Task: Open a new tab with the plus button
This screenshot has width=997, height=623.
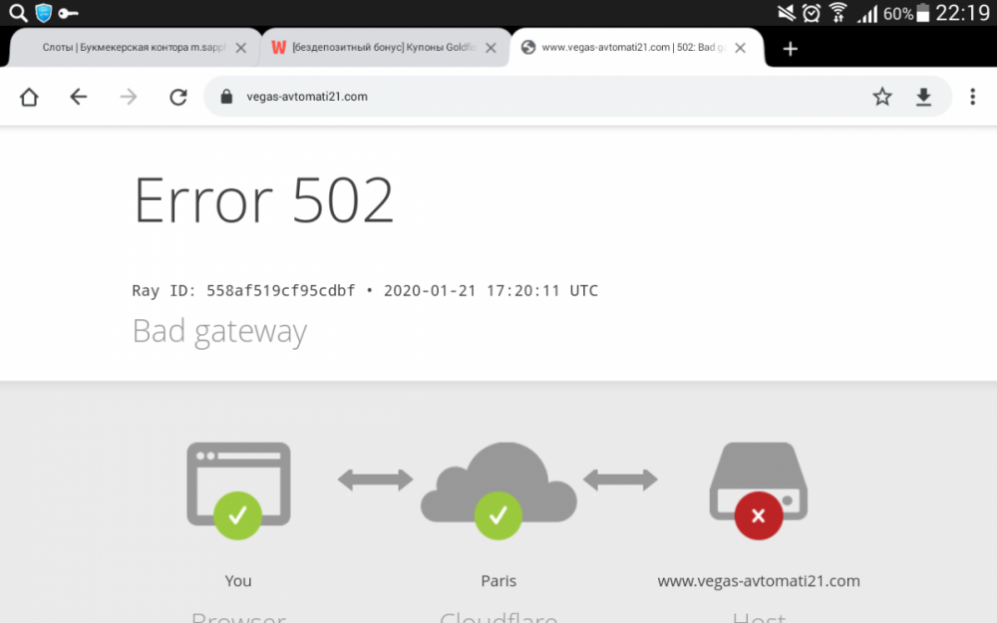Action: [790, 47]
